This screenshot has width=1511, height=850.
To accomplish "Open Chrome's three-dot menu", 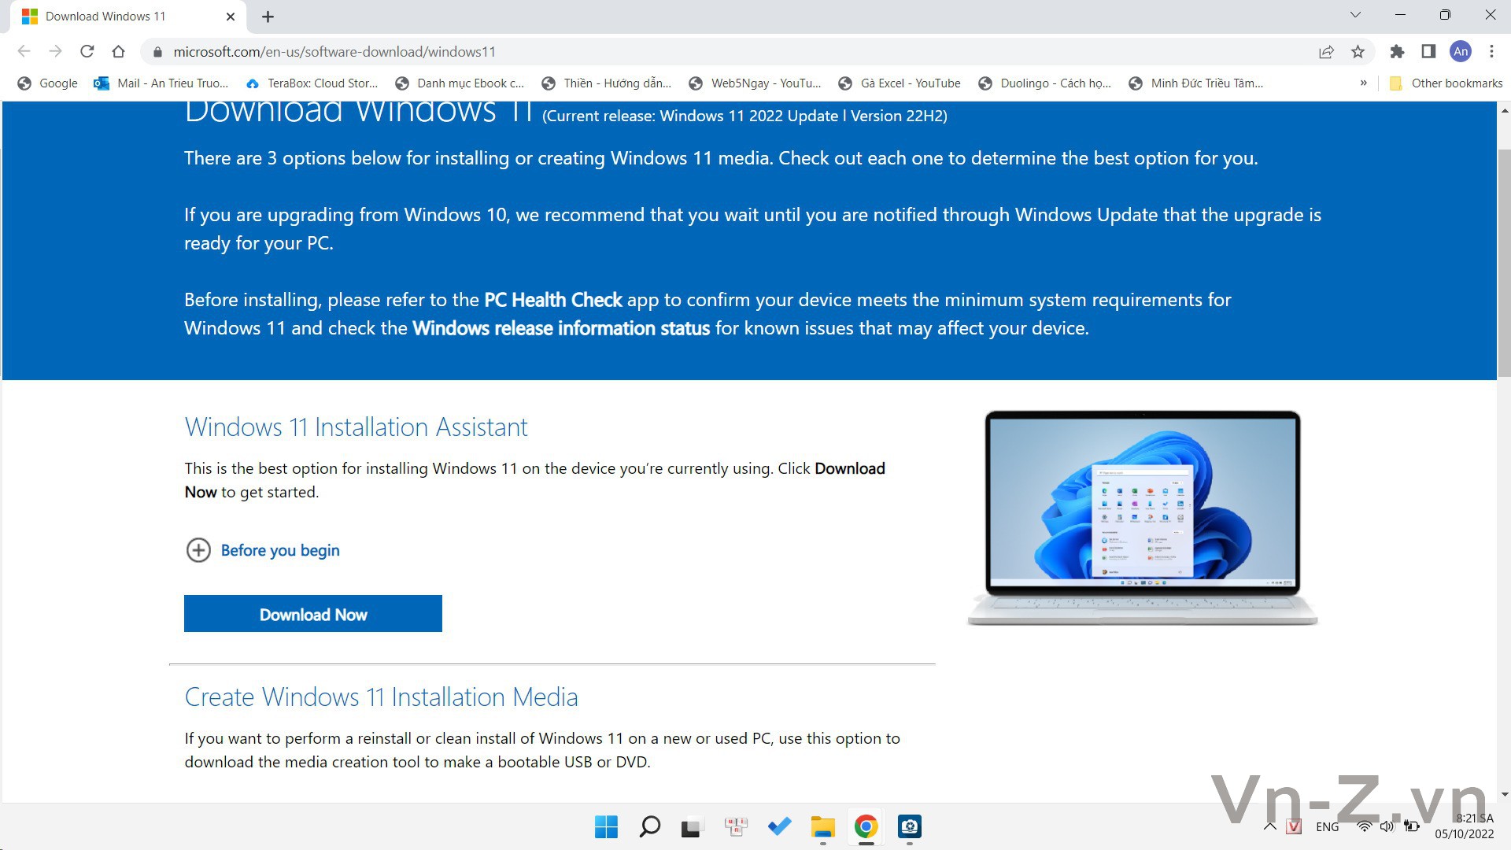I will tap(1491, 52).
